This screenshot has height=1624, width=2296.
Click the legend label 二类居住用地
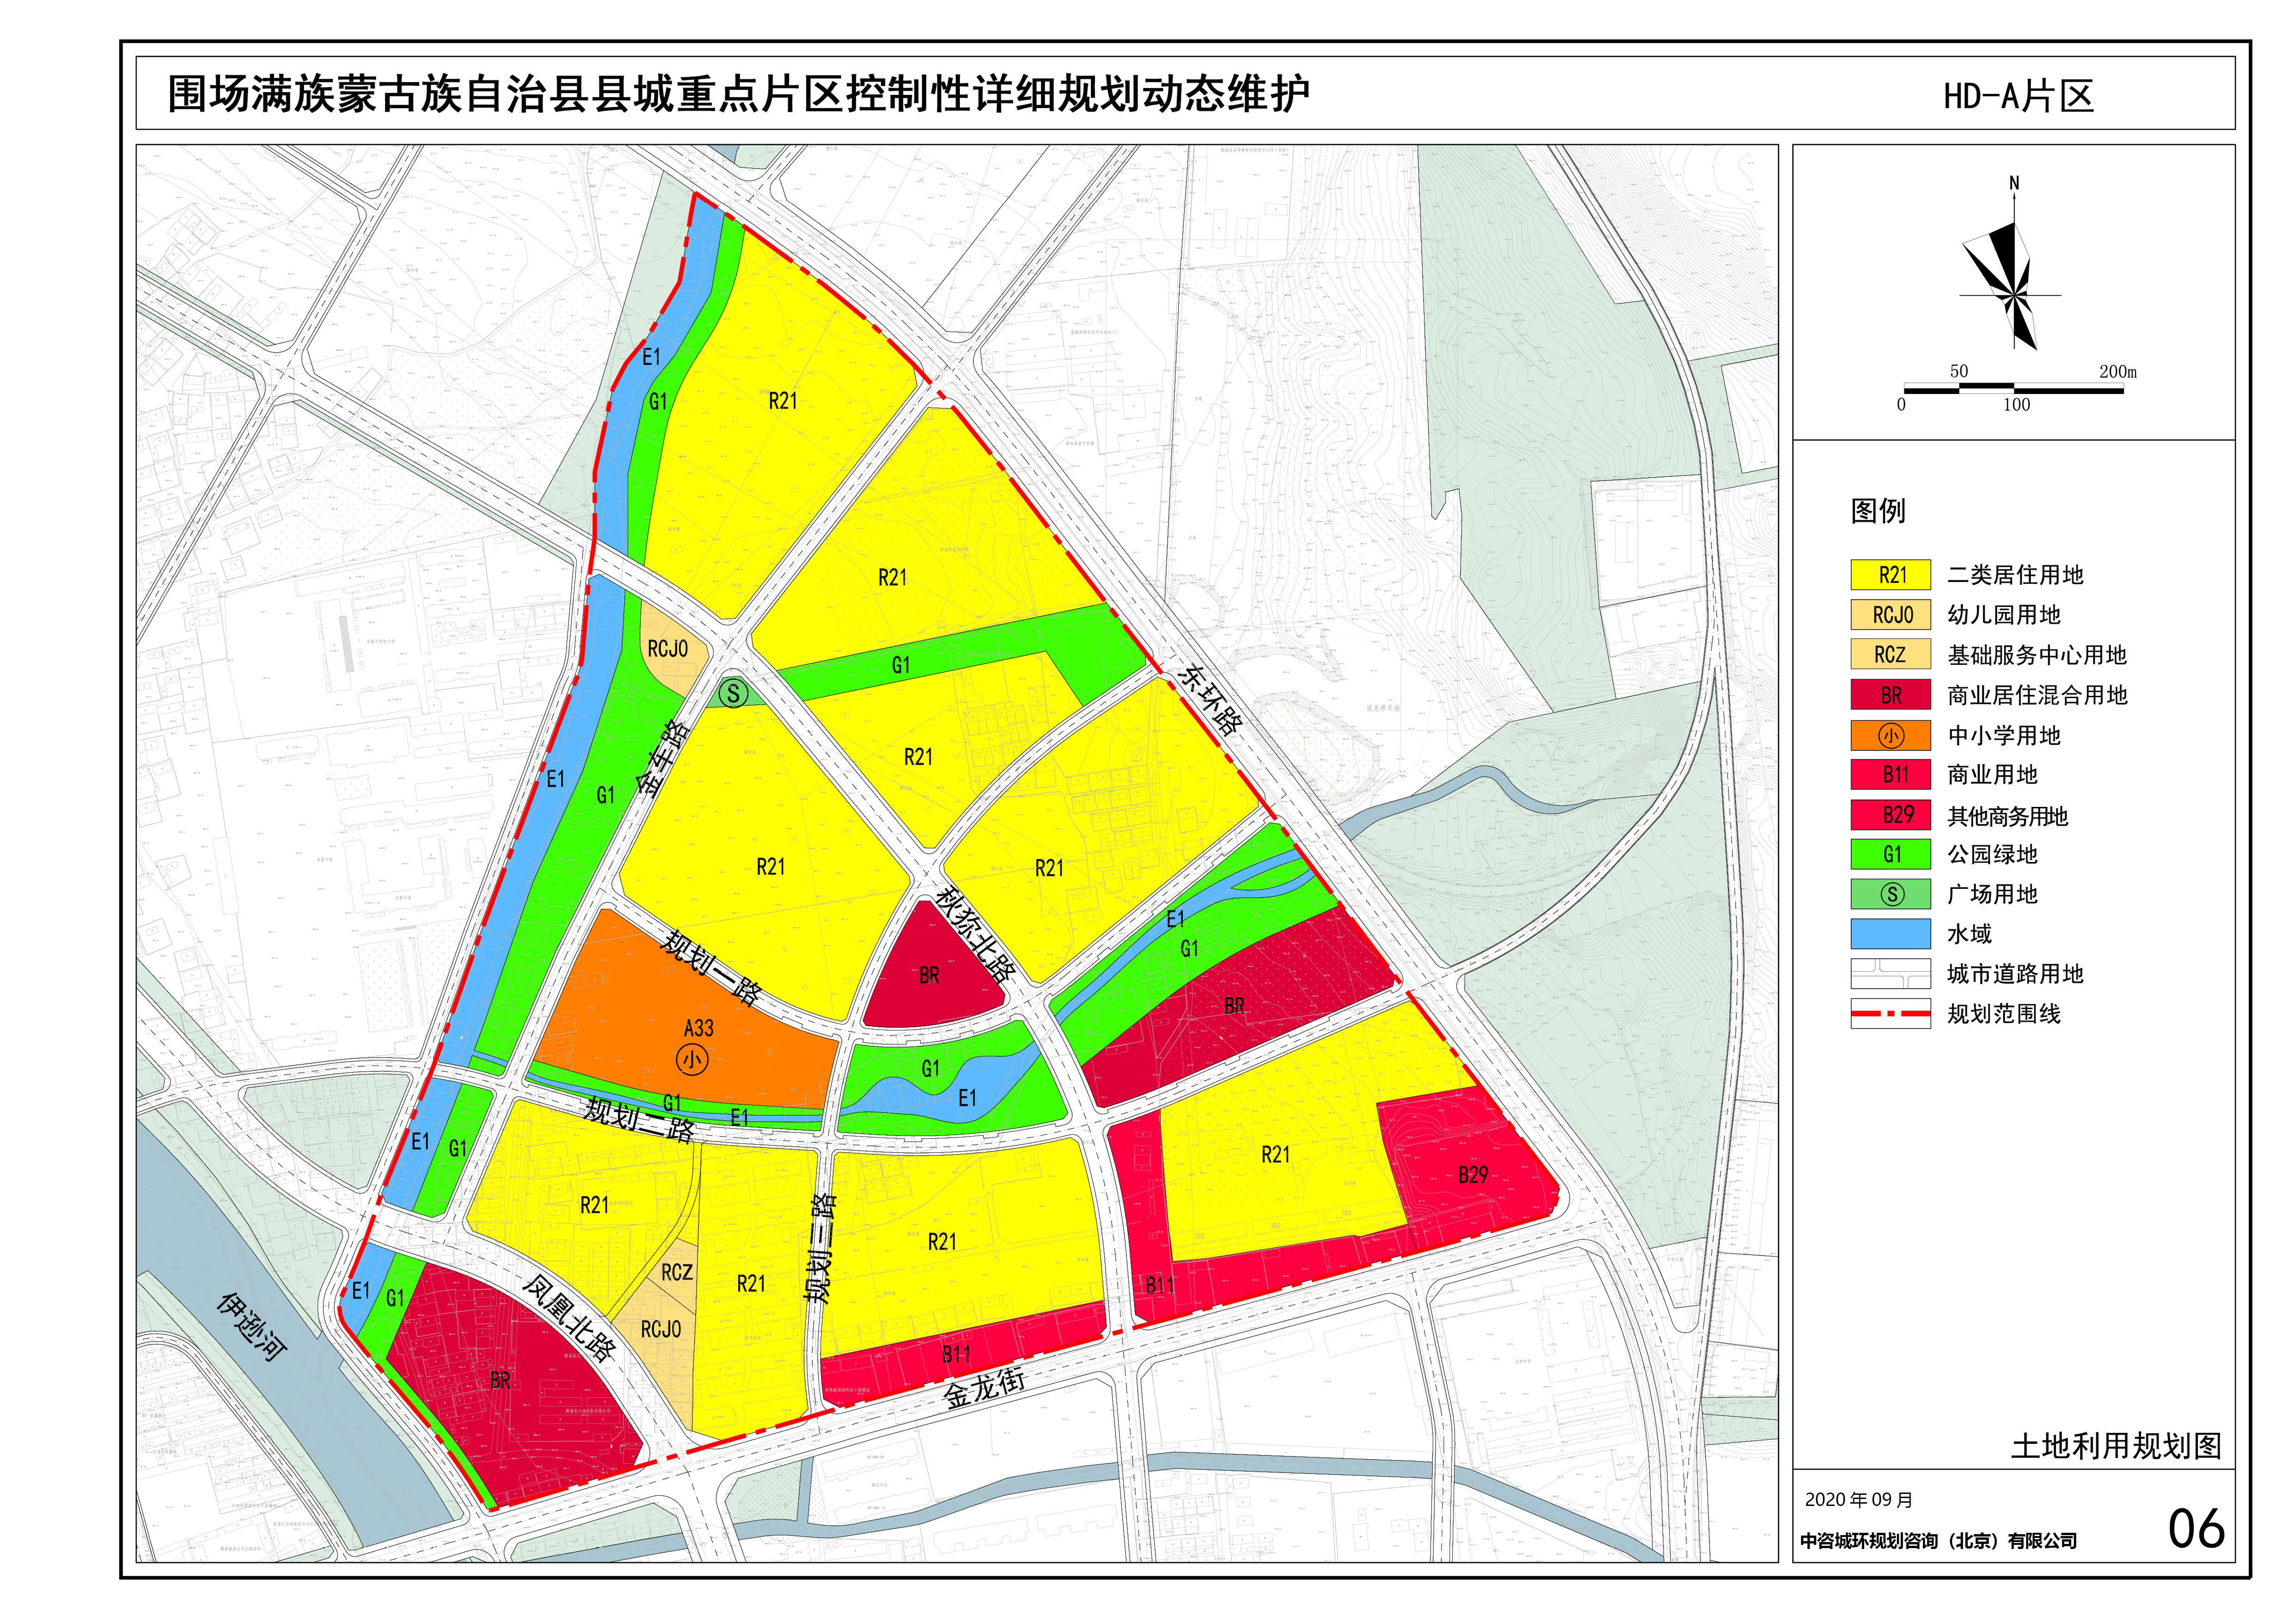tap(2015, 575)
